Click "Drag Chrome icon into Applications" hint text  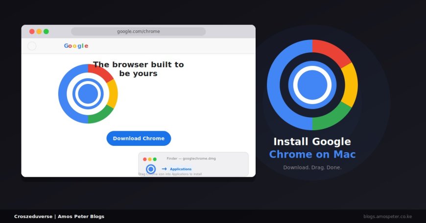coord(170,174)
